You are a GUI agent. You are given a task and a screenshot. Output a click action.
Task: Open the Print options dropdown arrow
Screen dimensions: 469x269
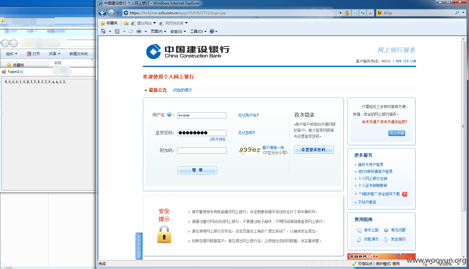tap(146, 32)
